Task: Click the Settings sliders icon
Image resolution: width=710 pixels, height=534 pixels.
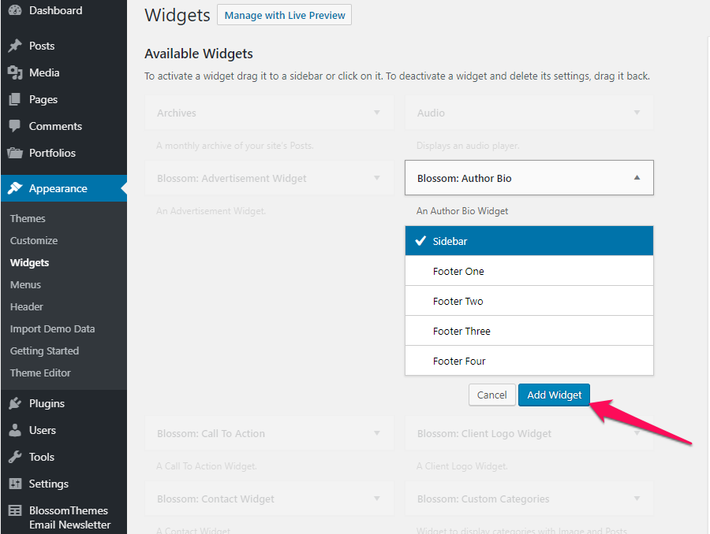Action: [x=15, y=484]
